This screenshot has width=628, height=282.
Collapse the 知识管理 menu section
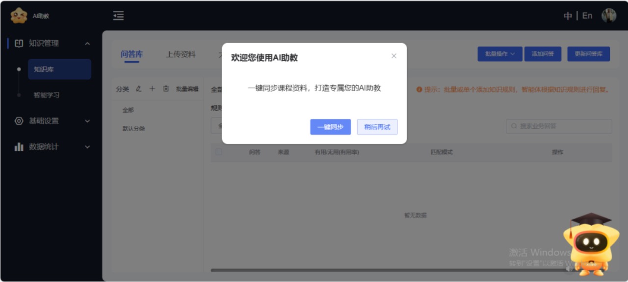[87, 44]
